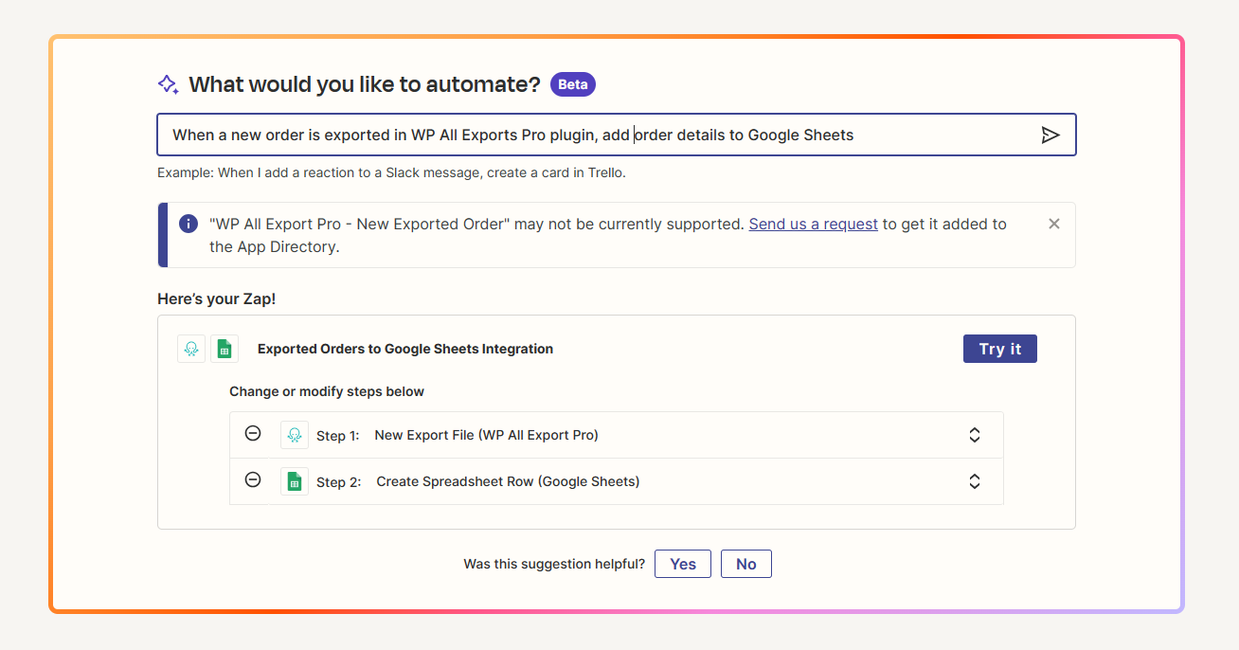Remove Step 1 with the minus icon
Screen dimensions: 1239x650
(253, 434)
